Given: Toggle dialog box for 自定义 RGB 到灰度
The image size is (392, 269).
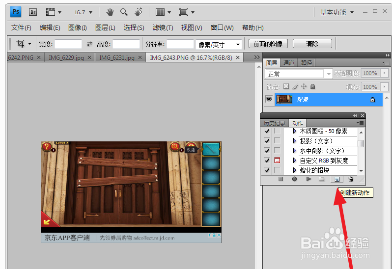Looking at the screenshot, I should [277, 160].
